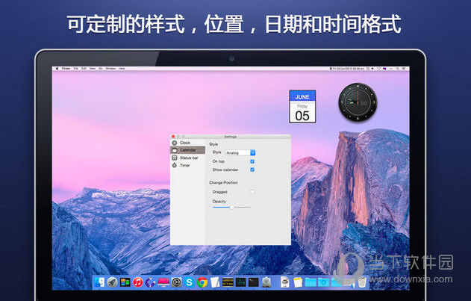Open Activity Monitor from the Dock
This screenshot has width=471, height=301.
(x=240, y=282)
